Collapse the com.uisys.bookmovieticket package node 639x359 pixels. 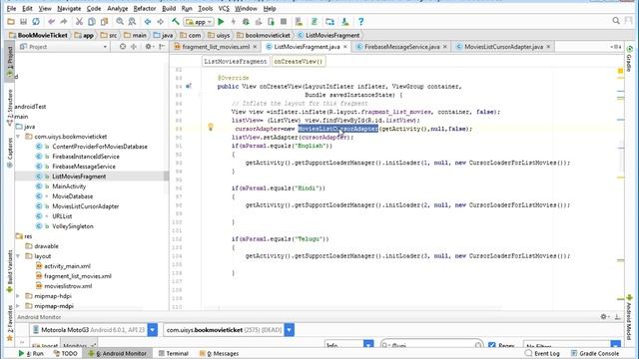[18, 137]
